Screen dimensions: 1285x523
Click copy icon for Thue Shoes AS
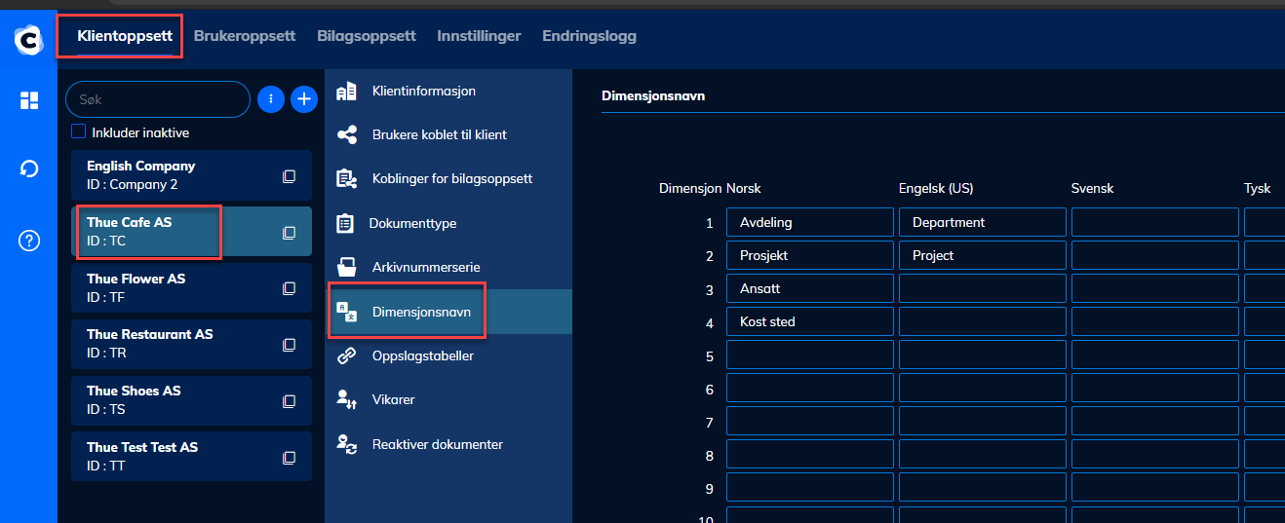pyautogui.click(x=289, y=400)
